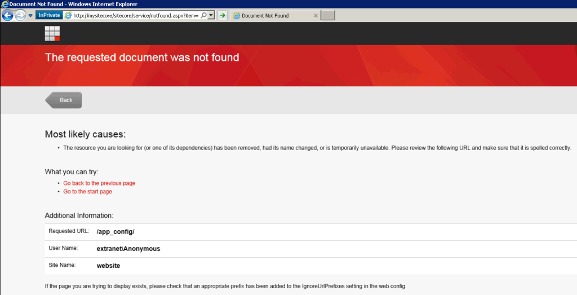Follow Go back to the previous page link
Screen dimensions: 577x295
point(99,183)
